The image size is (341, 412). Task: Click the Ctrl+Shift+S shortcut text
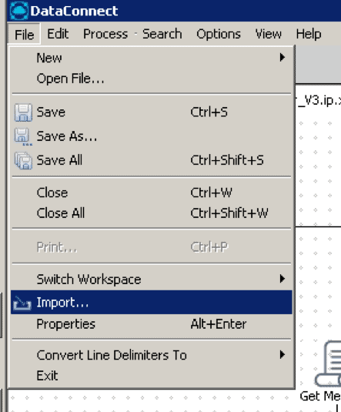[x=227, y=160]
